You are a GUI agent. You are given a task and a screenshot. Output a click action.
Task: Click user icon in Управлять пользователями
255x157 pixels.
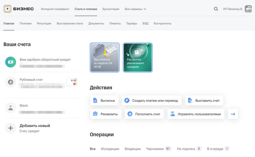click(x=172, y=114)
